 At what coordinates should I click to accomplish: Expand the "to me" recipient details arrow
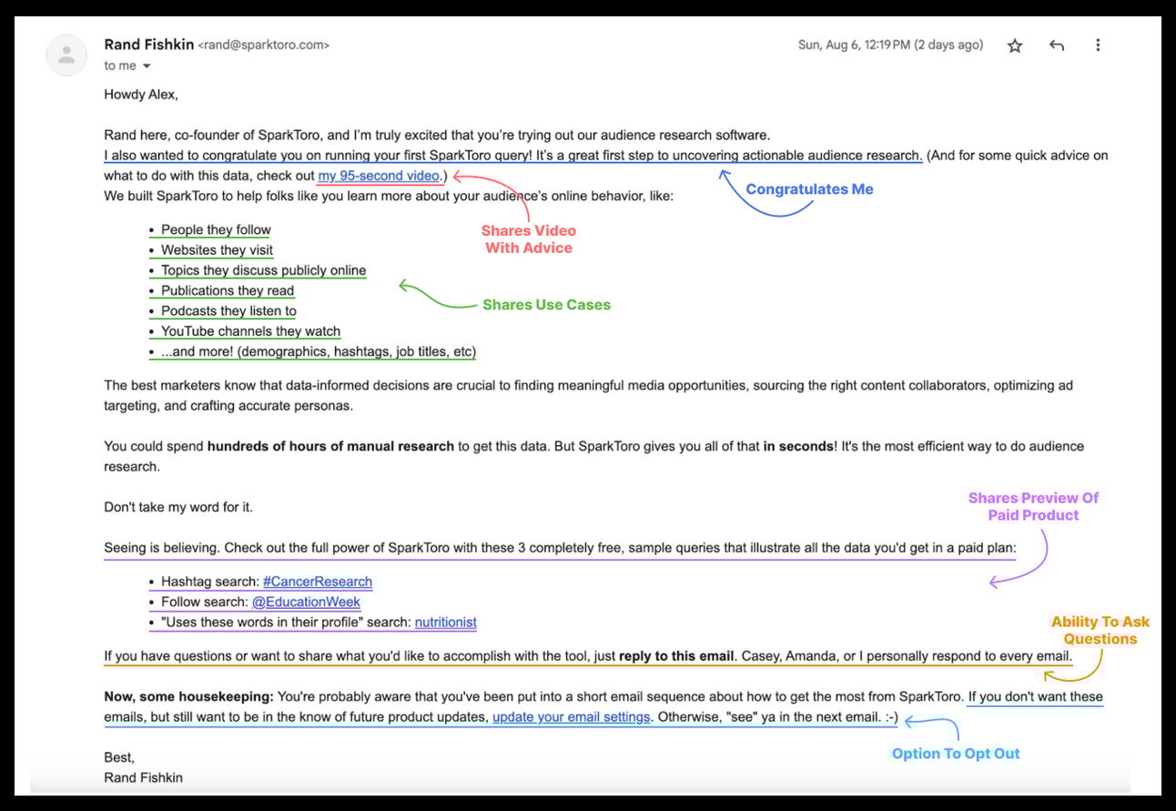pos(147,66)
